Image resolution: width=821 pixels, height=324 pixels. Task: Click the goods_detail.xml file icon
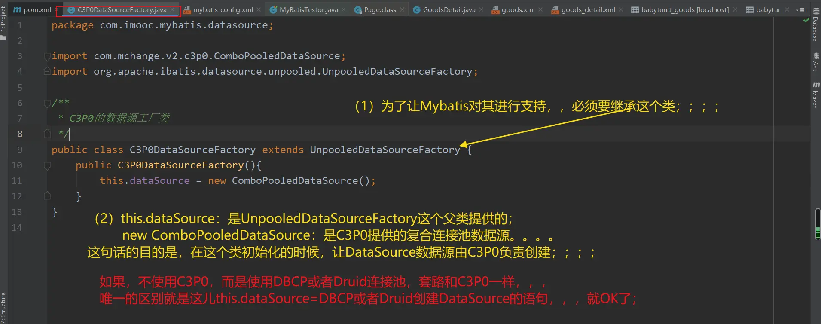555,10
